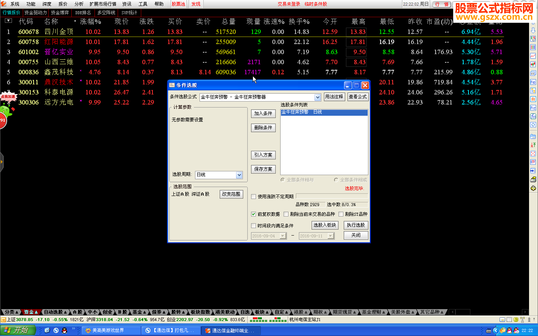Click the 改变范围 button
Image resolution: width=538 pixels, height=336 pixels.
[x=231, y=194]
